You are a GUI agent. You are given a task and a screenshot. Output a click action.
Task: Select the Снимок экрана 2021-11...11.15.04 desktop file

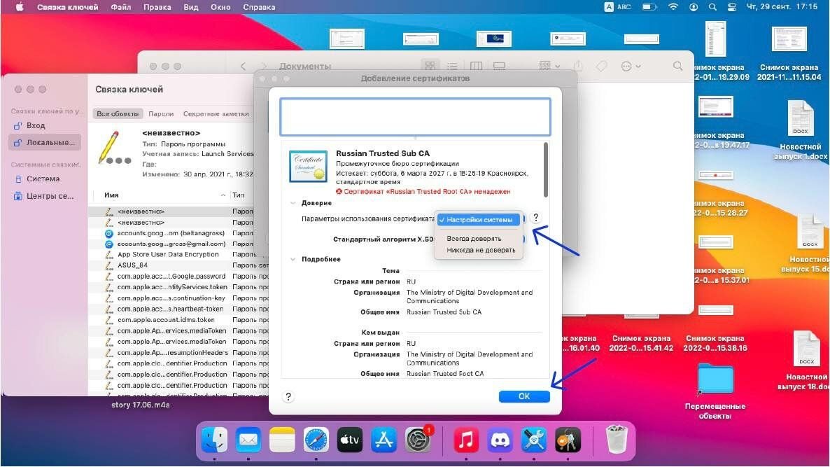click(789, 53)
